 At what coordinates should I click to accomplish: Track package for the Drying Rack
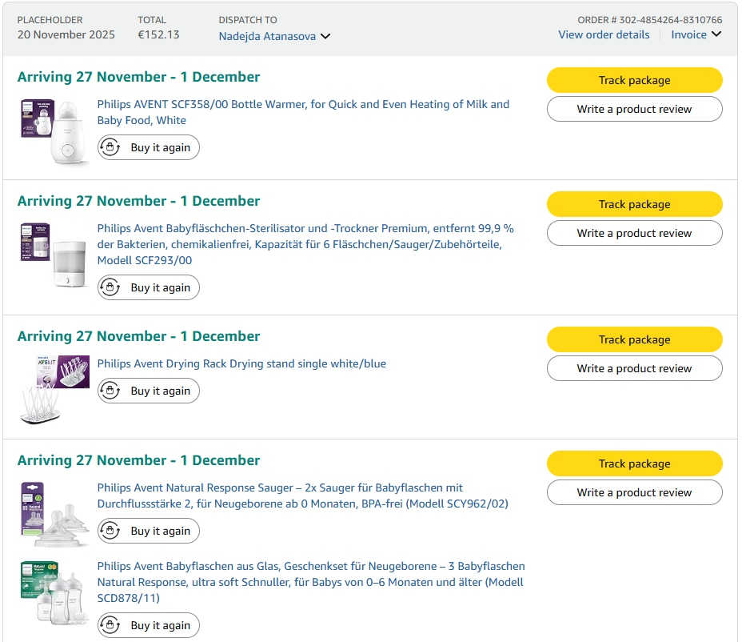634,339
